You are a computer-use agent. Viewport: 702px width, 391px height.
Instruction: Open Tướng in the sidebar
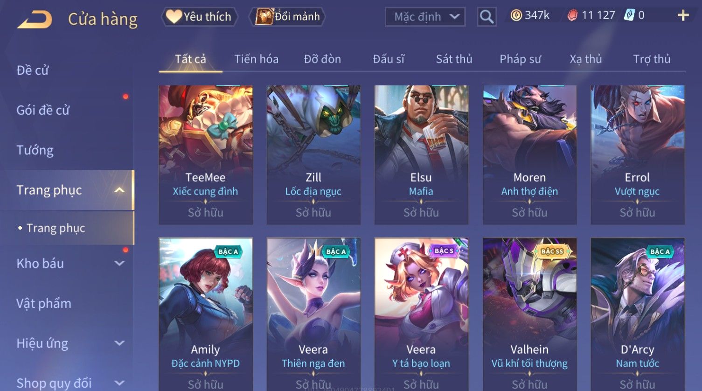coord(35,150)
